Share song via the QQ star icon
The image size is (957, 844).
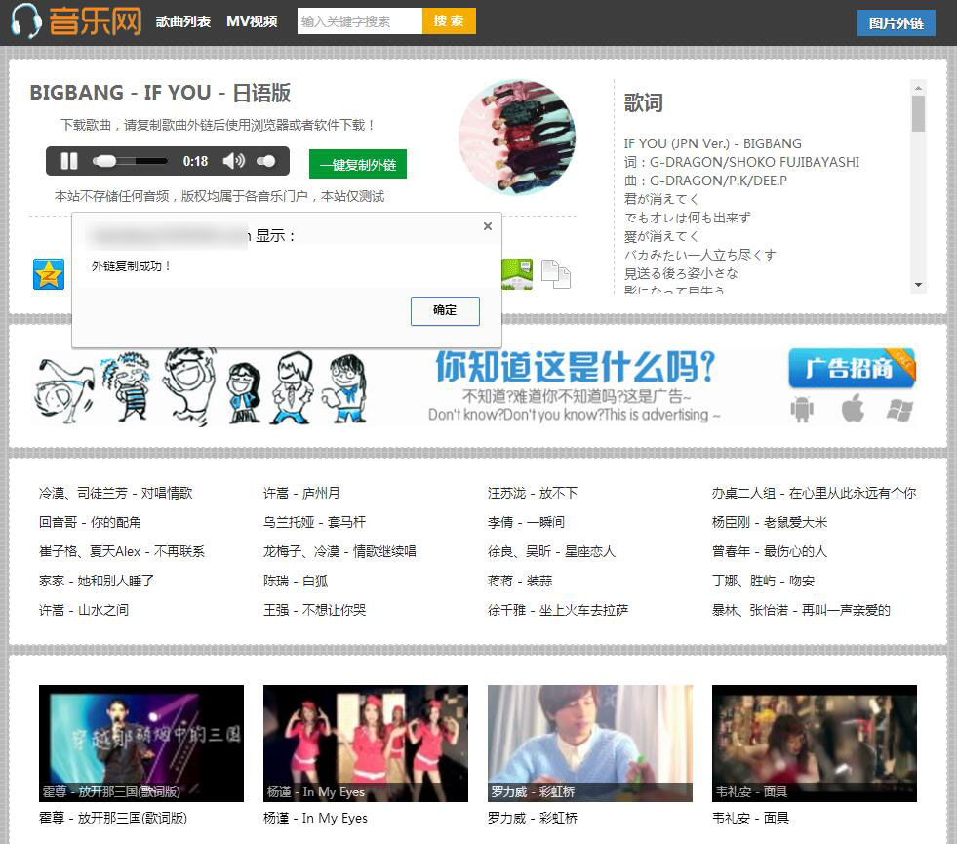[48, 274]
